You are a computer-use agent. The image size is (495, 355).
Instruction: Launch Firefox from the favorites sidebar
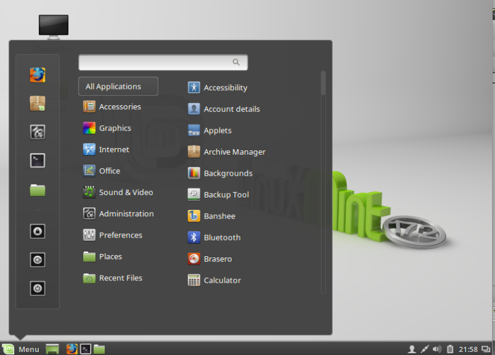coord(38,75)
